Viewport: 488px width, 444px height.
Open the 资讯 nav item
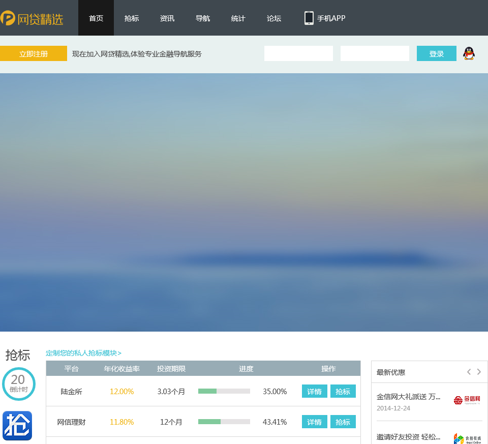tap(167, 18)
